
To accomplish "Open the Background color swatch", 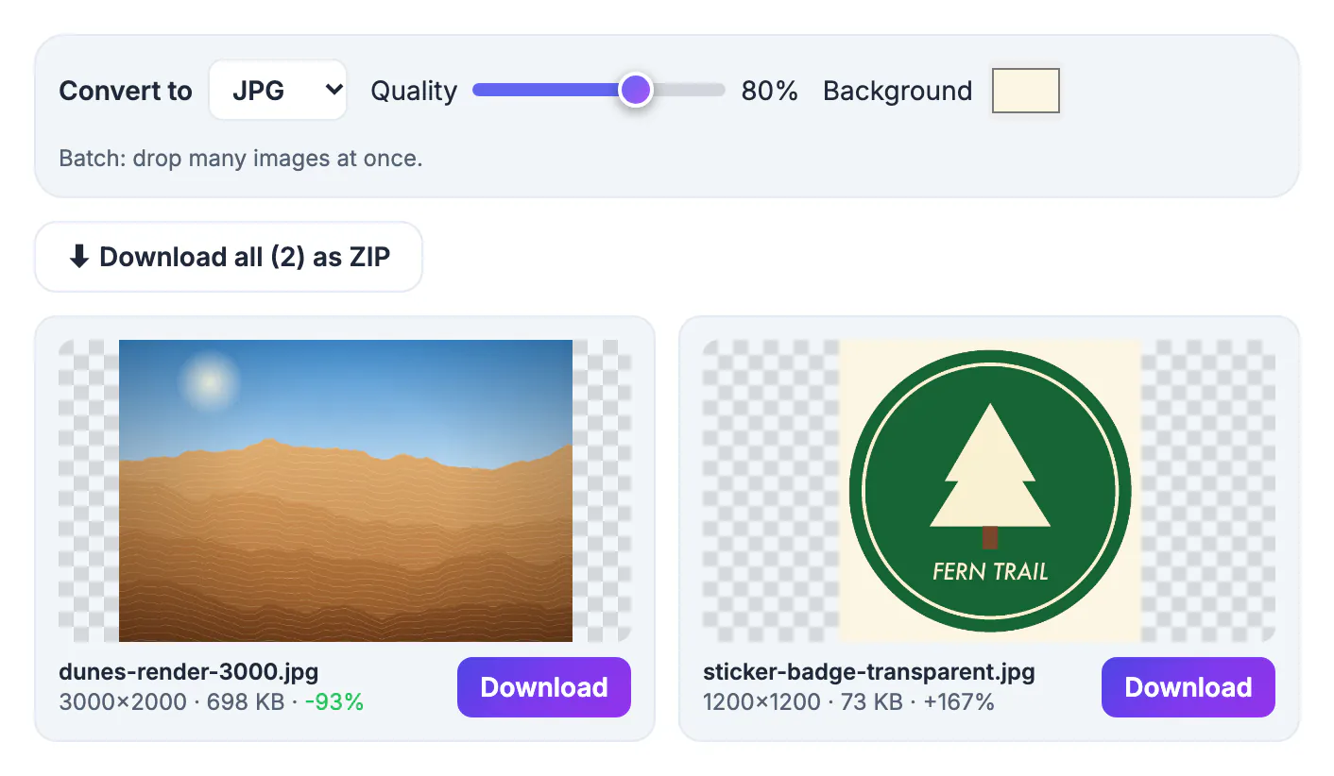I will click(1026, 91).
